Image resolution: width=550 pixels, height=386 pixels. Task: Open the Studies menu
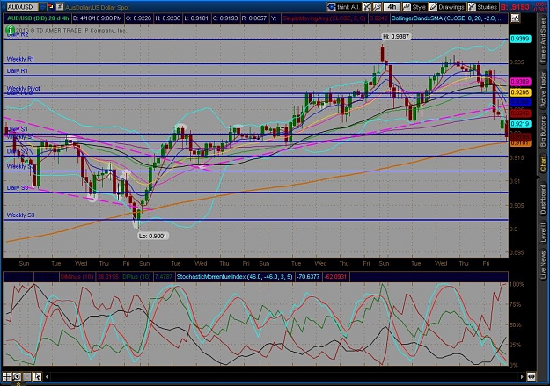483,7
